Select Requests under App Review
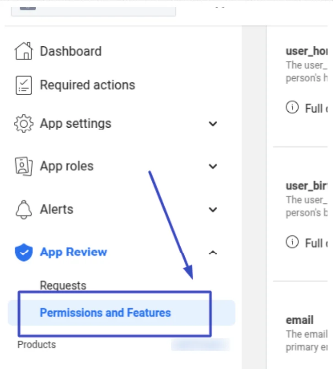 pos(63,285)
